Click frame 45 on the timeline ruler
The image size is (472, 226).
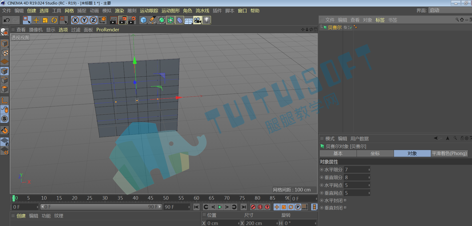[x=151, y=198]
